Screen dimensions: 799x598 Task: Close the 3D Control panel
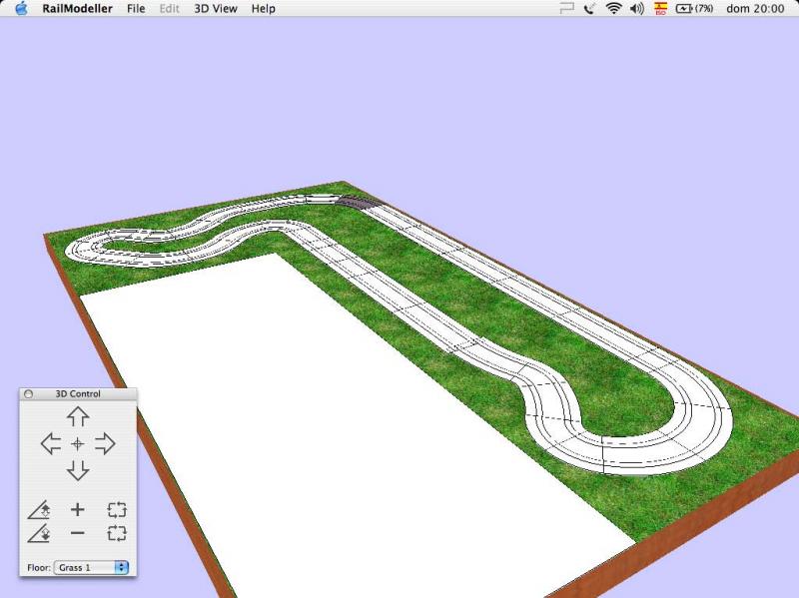tap(28, 393)
